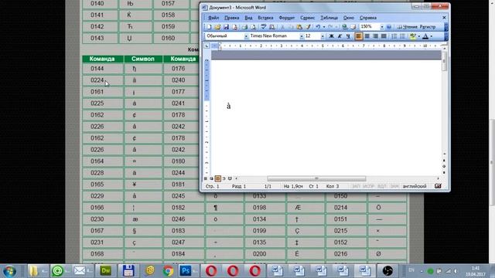Open the Файл menu
This screenshot has height=278, width=495.
213,18
